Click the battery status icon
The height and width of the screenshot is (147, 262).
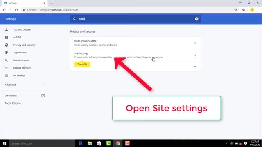click(x=237, y=143)
